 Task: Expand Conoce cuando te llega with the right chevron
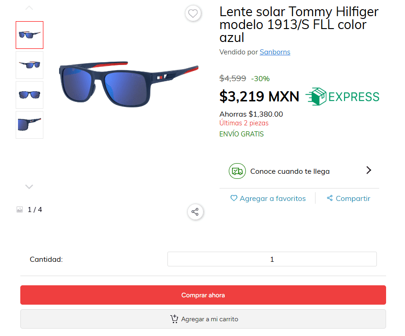coord(368,170)
